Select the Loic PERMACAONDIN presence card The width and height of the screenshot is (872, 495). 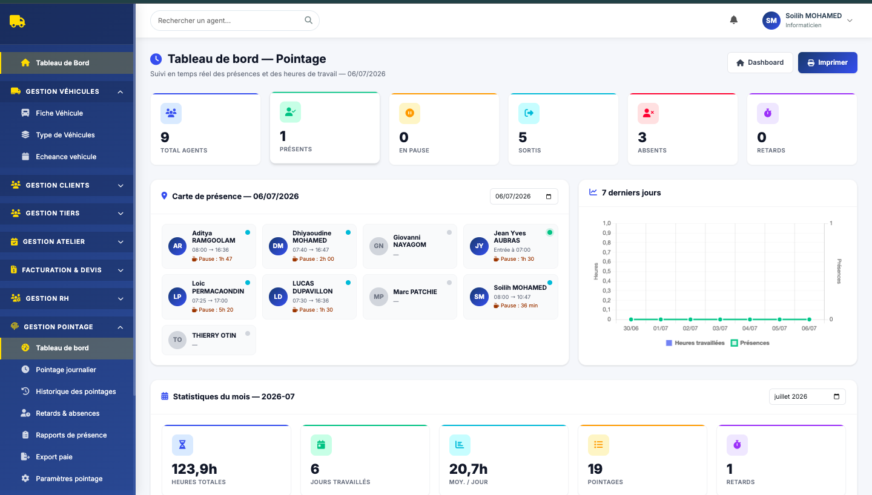tap(209, 297)
